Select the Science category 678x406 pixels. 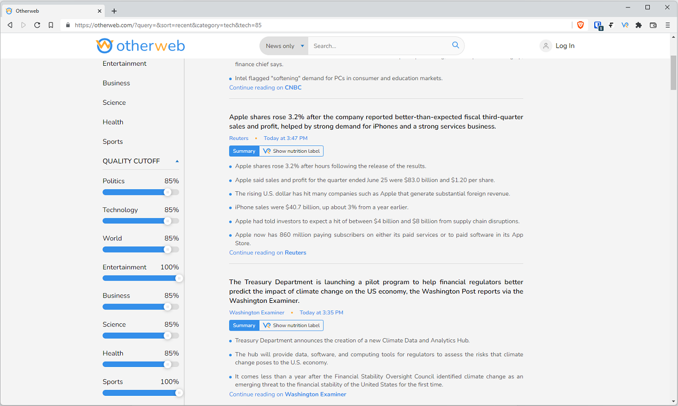(114, 103)
